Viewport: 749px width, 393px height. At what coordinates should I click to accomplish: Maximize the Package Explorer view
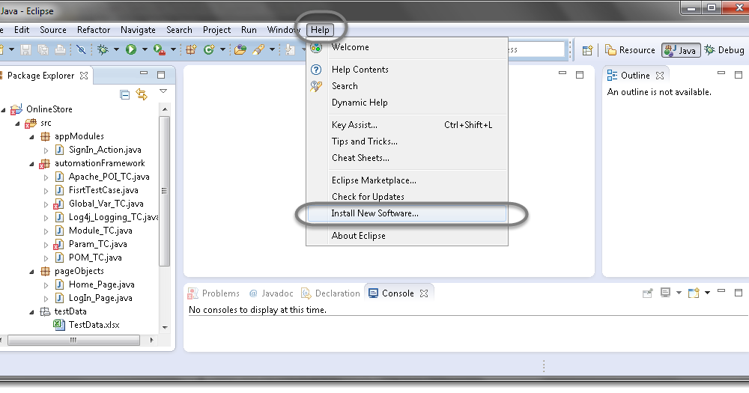[161, 75]
